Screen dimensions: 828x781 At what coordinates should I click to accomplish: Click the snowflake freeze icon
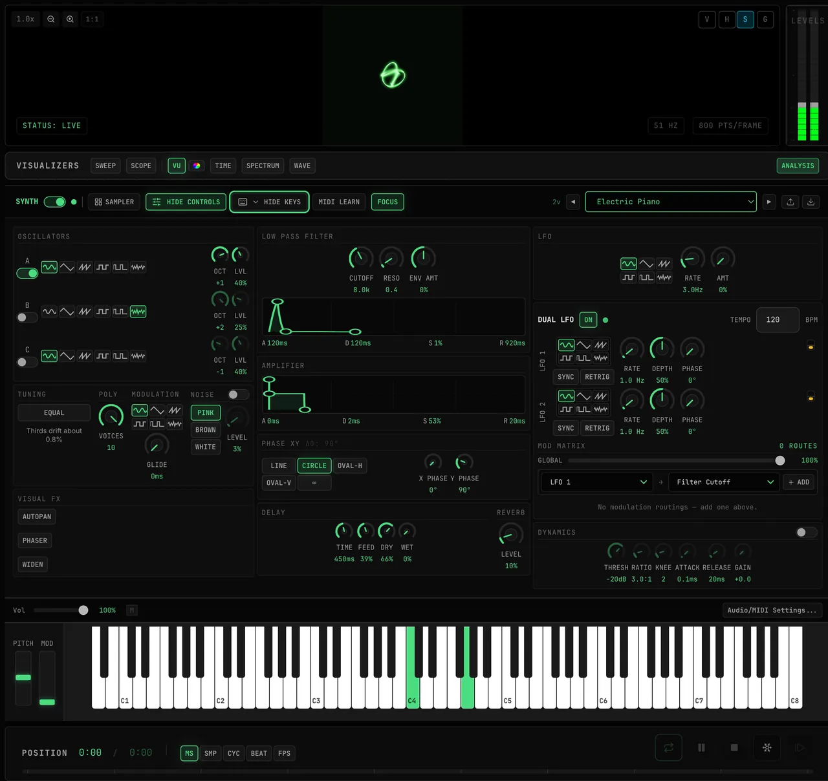click(767, 747)
